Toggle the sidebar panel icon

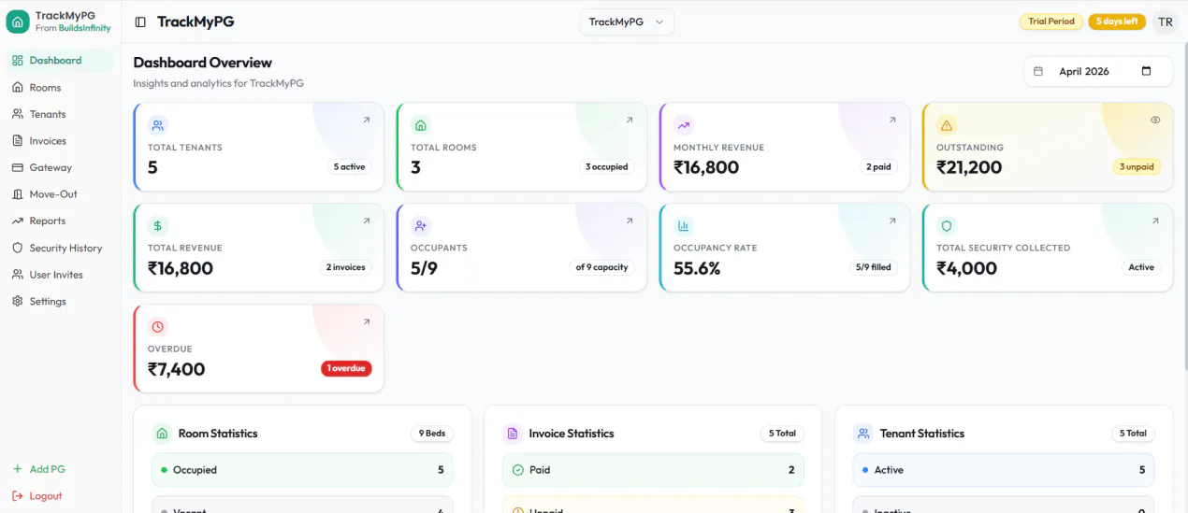point(140,21)
